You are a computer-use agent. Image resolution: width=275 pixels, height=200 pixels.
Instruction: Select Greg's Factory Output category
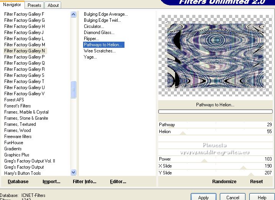click(24, 167)
